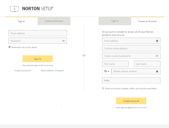Focus sign-in Password field

pos(38,41)
